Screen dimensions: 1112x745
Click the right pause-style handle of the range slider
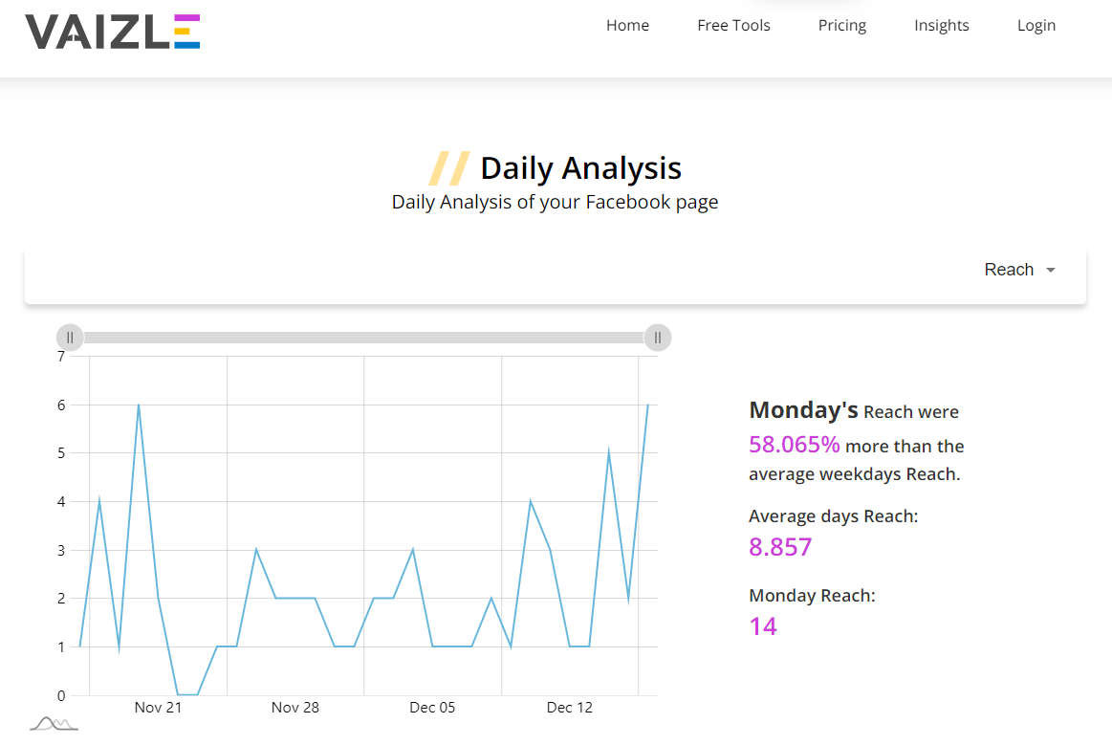click(x=657, y=337)
